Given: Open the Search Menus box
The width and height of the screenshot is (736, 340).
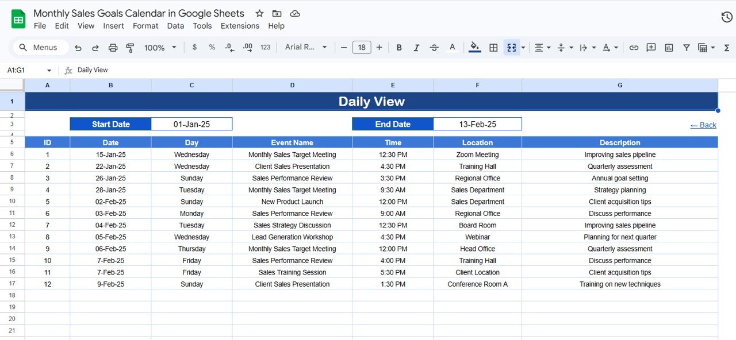Looking at the screenshot, I should click(x=40, y=47).
